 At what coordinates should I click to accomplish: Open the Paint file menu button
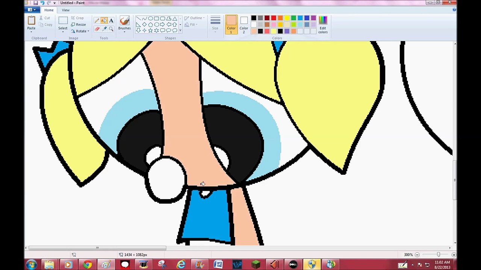coord(32,10)
